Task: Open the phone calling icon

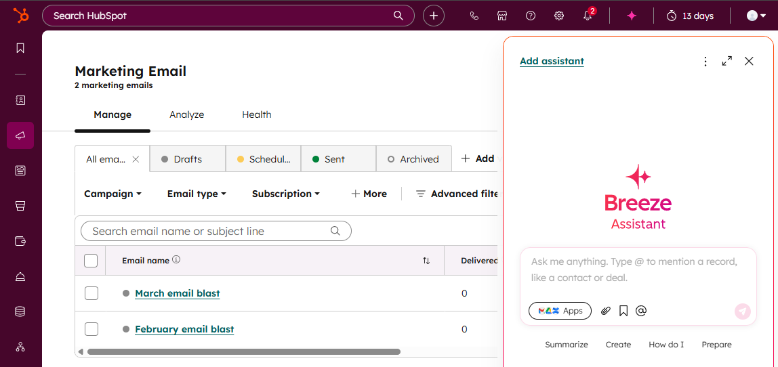Action: click(x=474, y=16)
